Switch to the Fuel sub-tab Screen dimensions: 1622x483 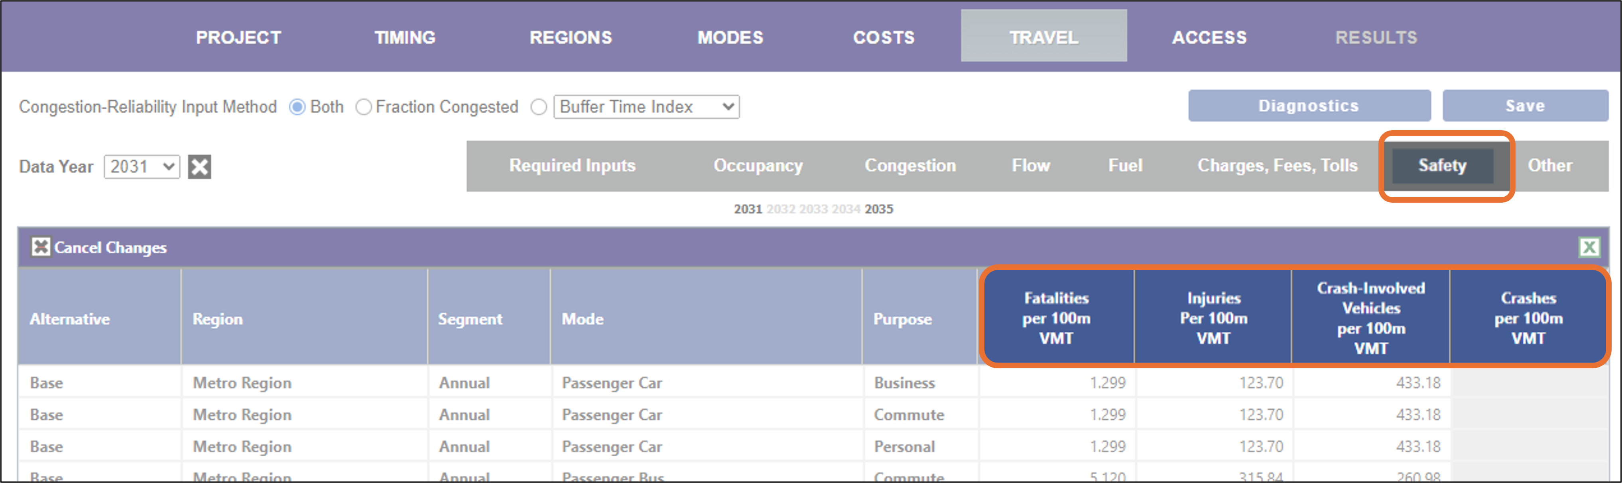pos(1125,165)
